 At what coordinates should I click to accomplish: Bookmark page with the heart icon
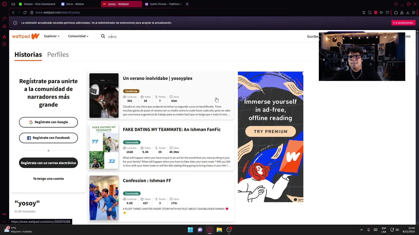point(387,12)
